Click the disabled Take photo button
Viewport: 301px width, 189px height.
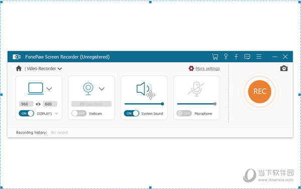[x=91, y=104]
